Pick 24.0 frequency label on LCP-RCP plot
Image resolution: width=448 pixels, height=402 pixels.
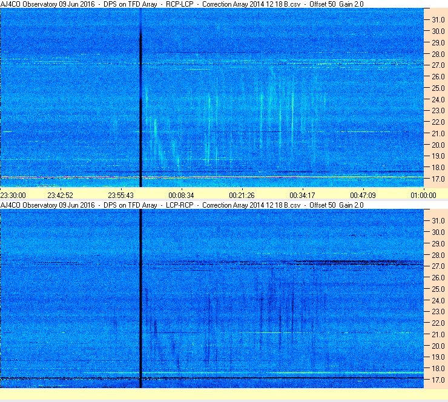pyautogui.click(x=438, y=300)
